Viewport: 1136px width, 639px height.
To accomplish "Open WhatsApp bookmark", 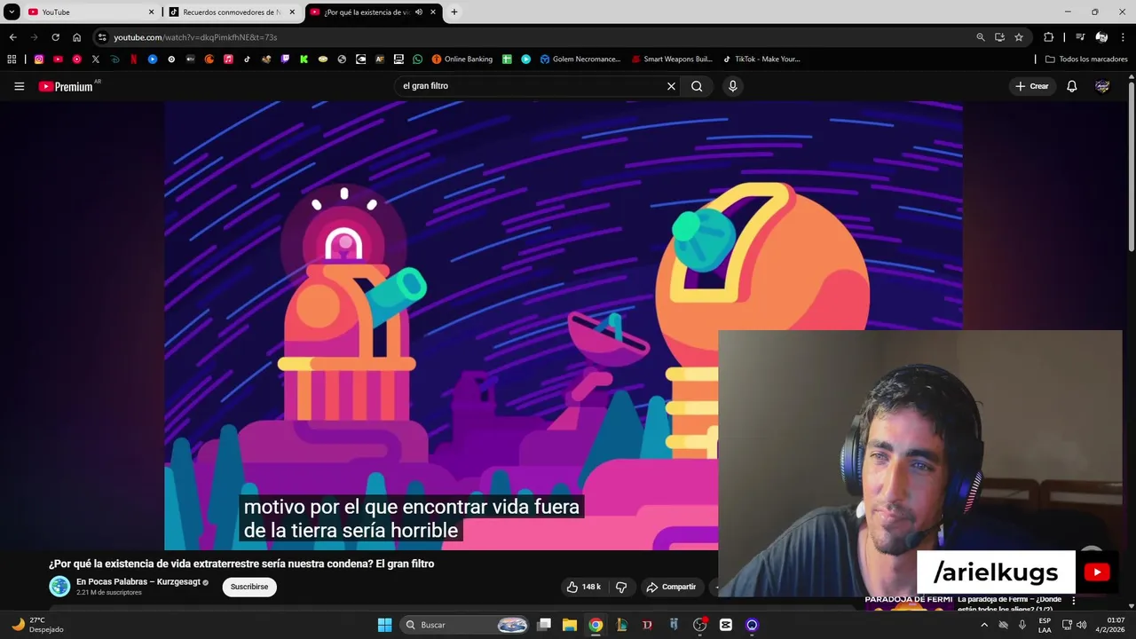I will pos(417,59).
